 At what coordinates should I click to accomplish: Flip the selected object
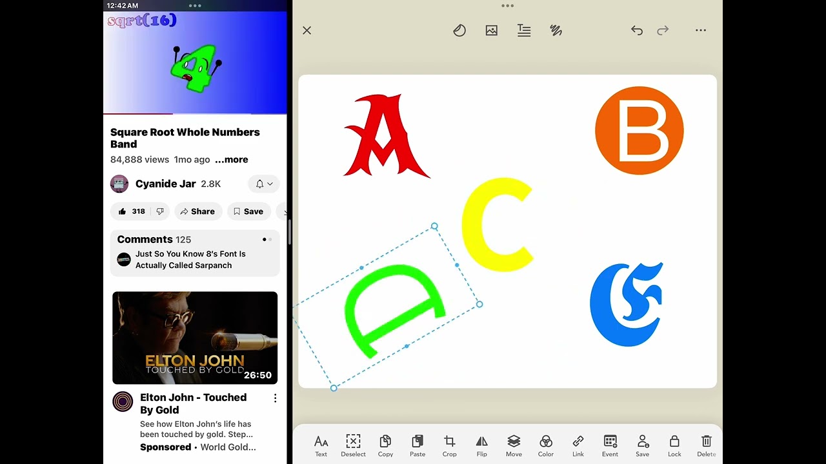[481, 446]
